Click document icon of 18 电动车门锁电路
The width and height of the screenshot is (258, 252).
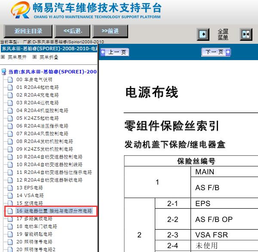point(10,226)
